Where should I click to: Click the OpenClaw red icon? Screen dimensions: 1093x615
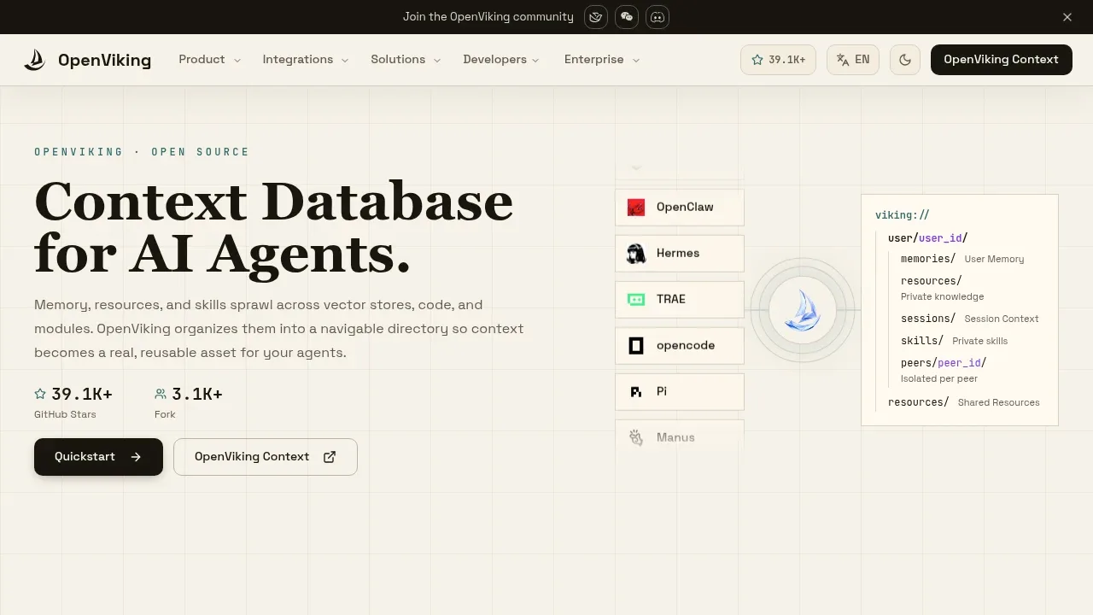click(636, 208)
